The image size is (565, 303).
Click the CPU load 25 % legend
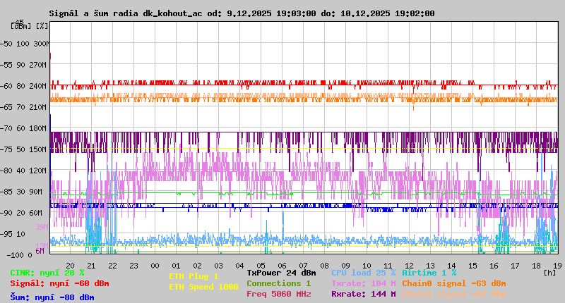coord(363,272)
